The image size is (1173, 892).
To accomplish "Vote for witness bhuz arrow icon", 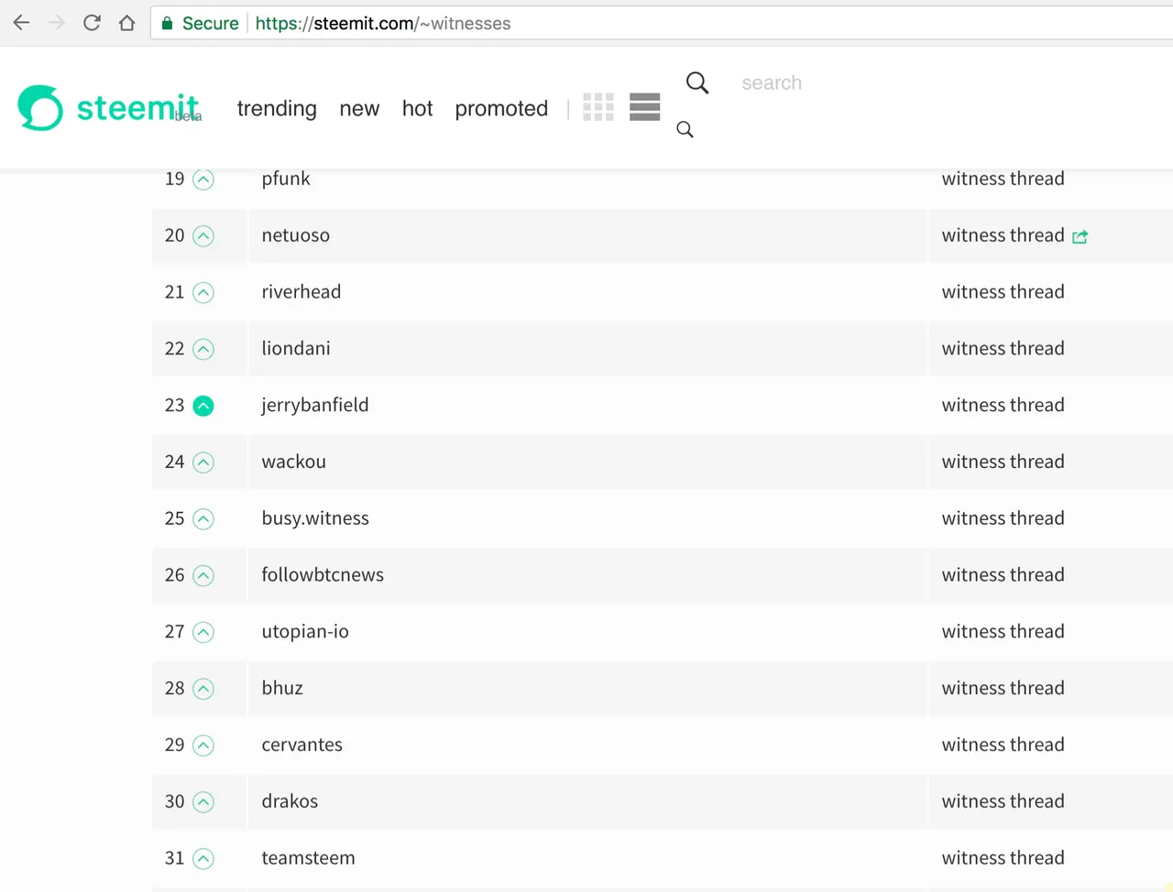I will [203, 689].
